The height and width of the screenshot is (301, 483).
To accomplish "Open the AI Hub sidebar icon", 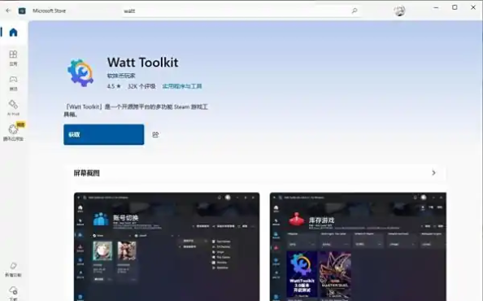I will tap(13, 108).
